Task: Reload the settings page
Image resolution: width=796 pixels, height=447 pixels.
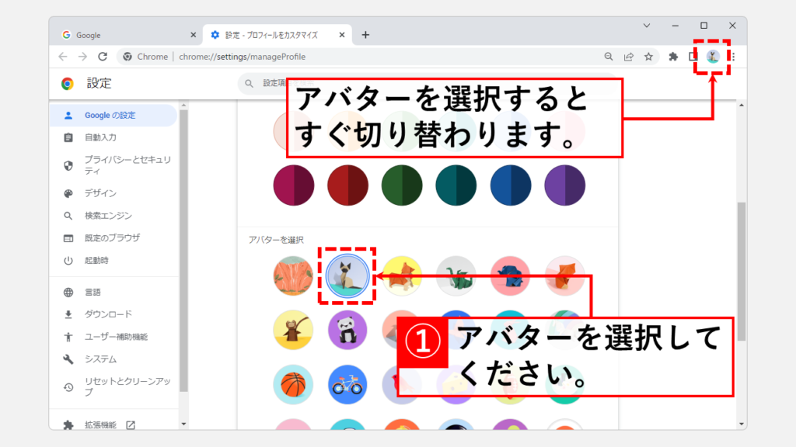Action: coord(103,57)
